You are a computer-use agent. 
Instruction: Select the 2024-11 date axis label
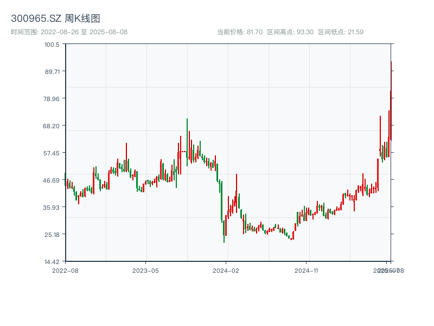coord(307,270)
